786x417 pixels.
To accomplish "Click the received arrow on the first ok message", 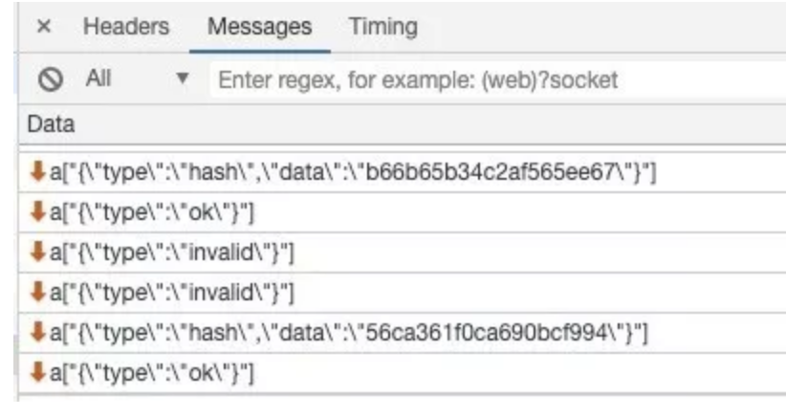I will (x=37, y=211).
